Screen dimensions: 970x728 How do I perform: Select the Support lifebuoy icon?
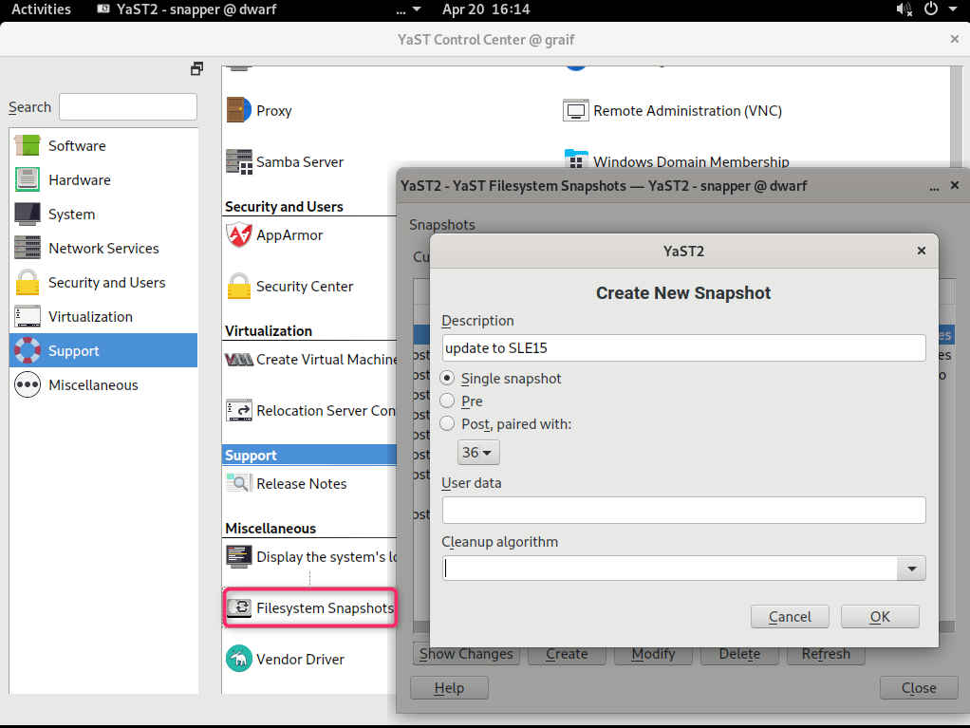(x=28, y=350)
